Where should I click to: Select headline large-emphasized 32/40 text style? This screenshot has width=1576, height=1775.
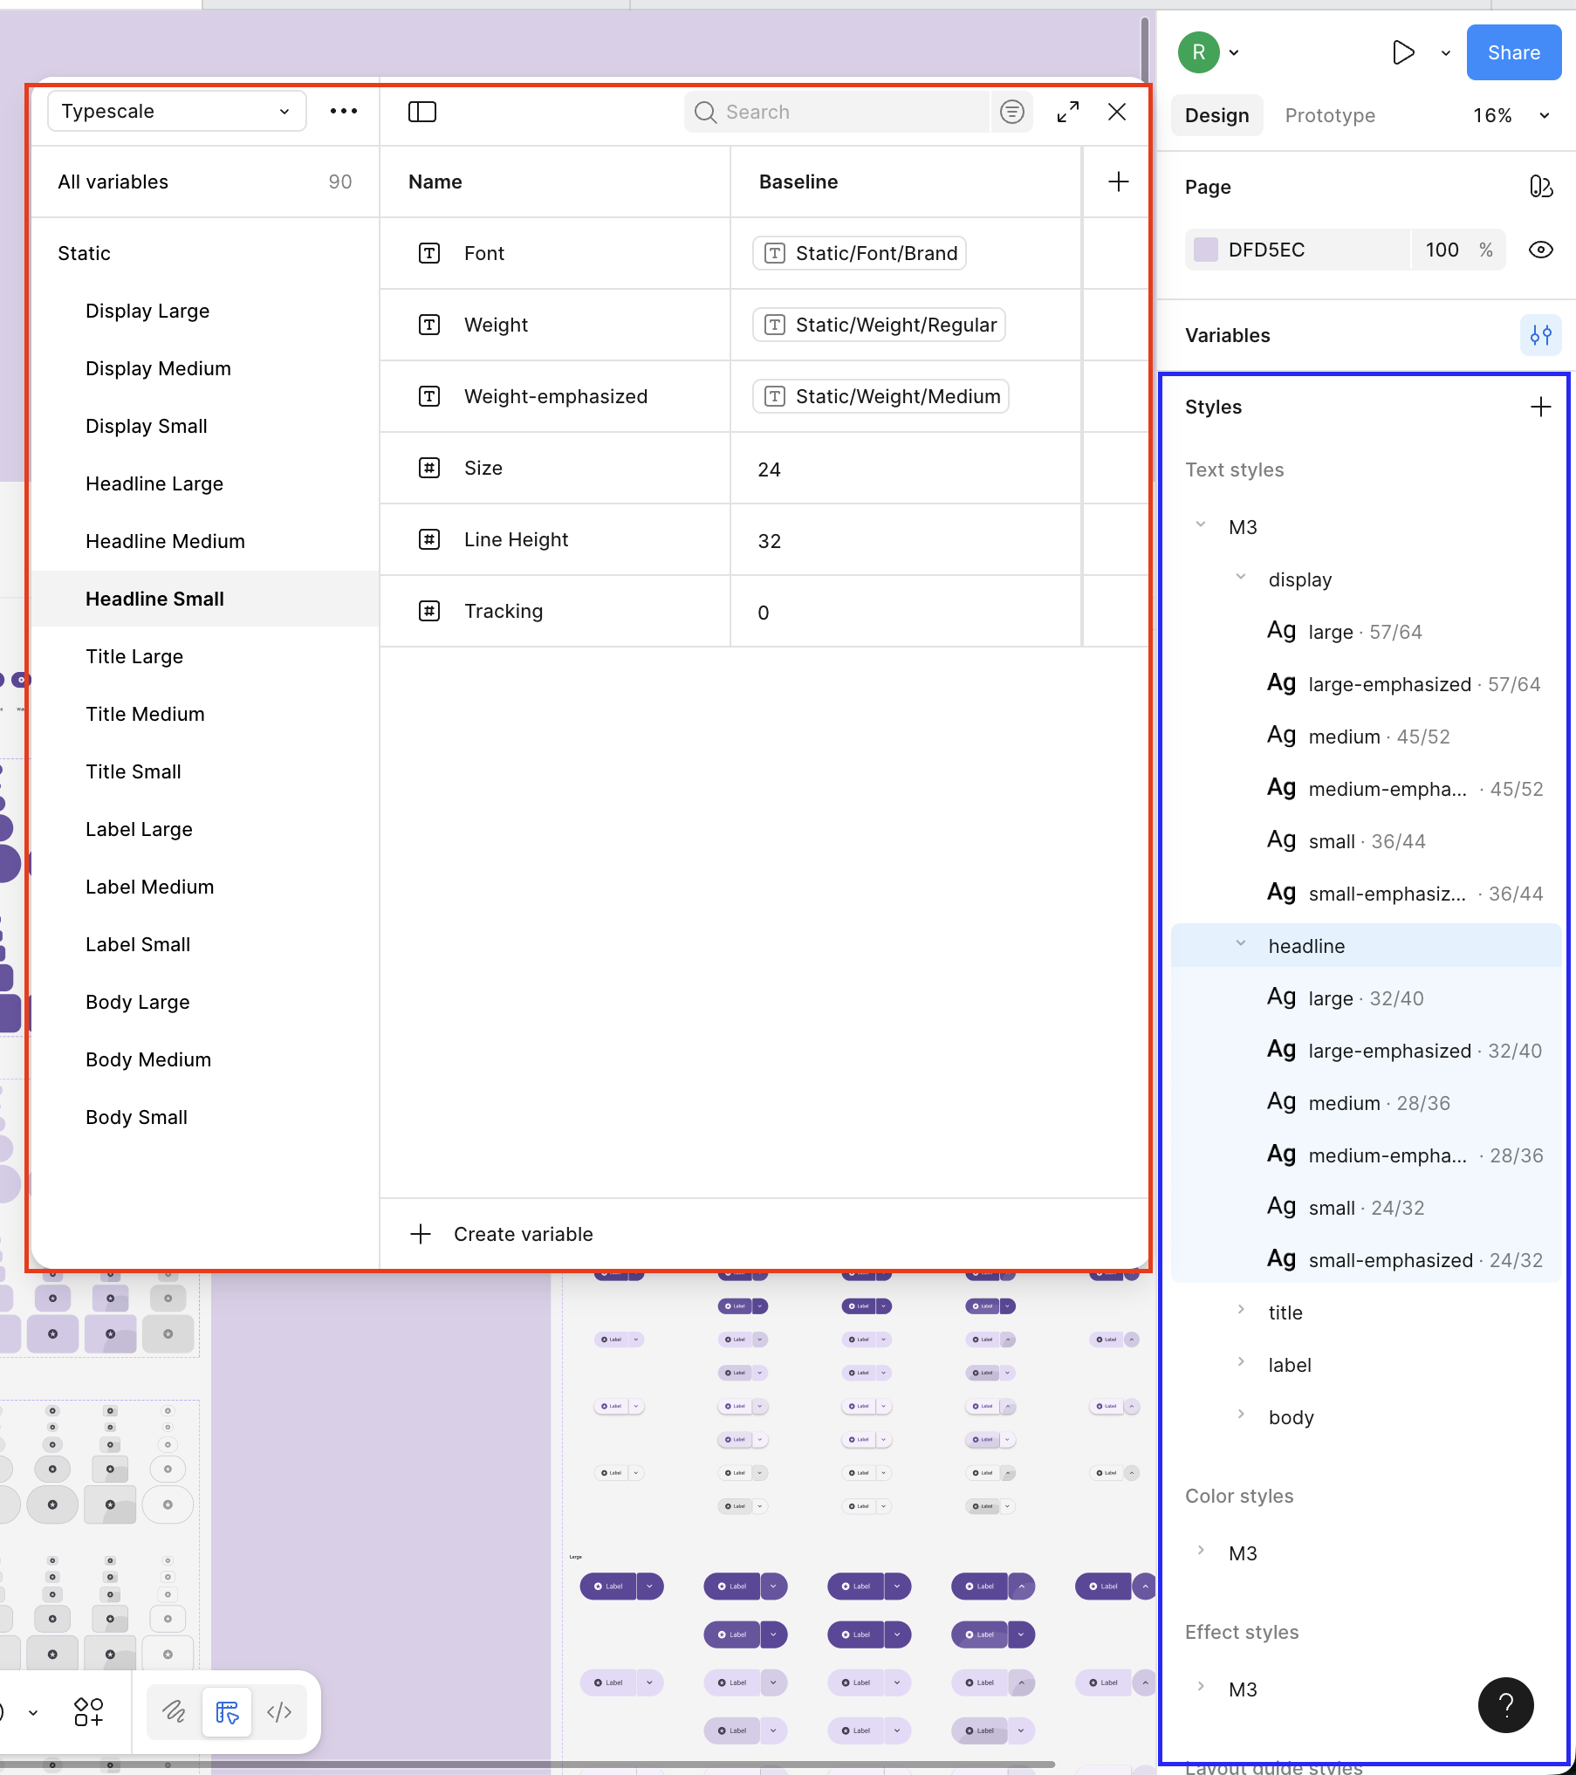[x=1367, y=1051]
